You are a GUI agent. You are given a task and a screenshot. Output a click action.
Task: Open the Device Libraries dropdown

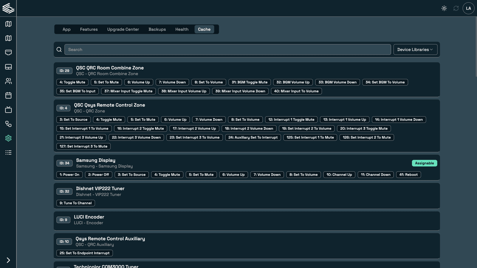coord(415,49)
